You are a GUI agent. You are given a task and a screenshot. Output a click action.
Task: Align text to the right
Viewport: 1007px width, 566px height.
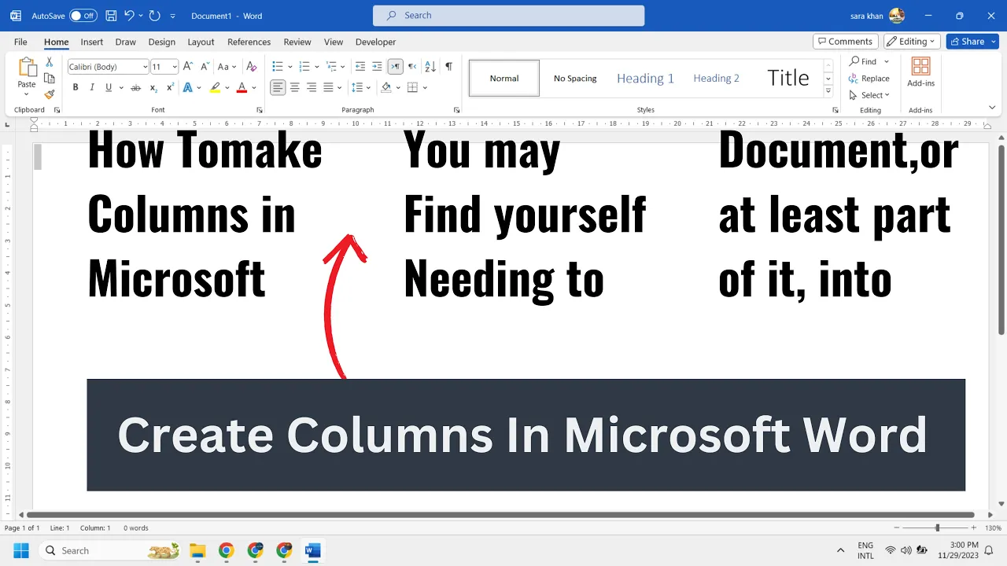click(x=312, y=87)
